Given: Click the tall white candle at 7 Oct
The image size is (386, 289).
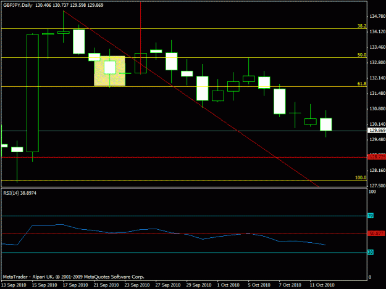Looking at the screenshot, I should (279, 101).
